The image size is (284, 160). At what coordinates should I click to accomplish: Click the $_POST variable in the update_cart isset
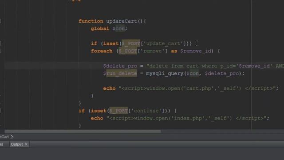tap(131, 44)
